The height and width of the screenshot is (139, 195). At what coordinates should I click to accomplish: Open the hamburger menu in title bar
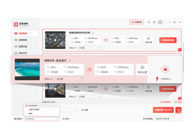(x=154, y=22)
